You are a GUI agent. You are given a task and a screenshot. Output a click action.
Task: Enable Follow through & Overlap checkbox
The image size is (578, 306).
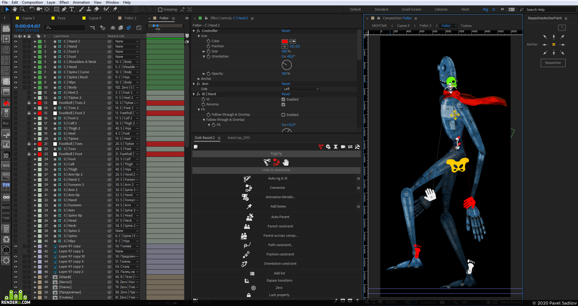click(x=283, y=115)
